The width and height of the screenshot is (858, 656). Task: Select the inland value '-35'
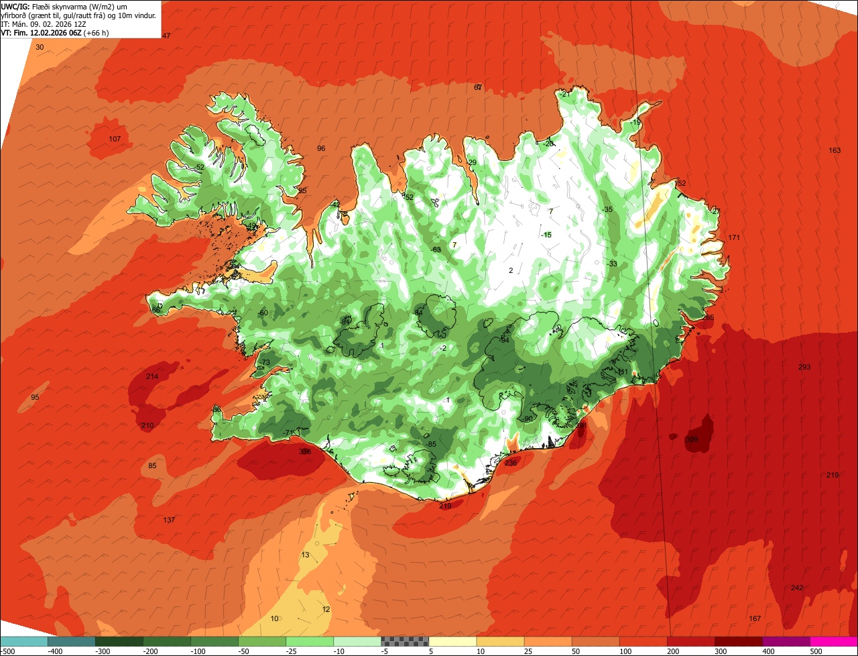click(x=608, y=209)
